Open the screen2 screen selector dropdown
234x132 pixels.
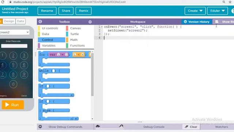click(x=15, y=32)
